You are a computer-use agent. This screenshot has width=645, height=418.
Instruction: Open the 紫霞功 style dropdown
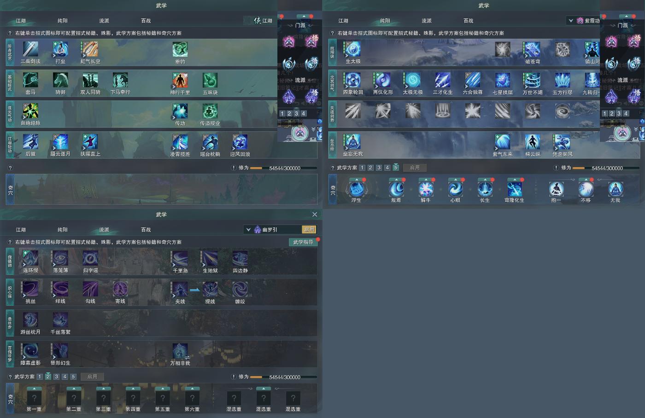pos(571,20)
